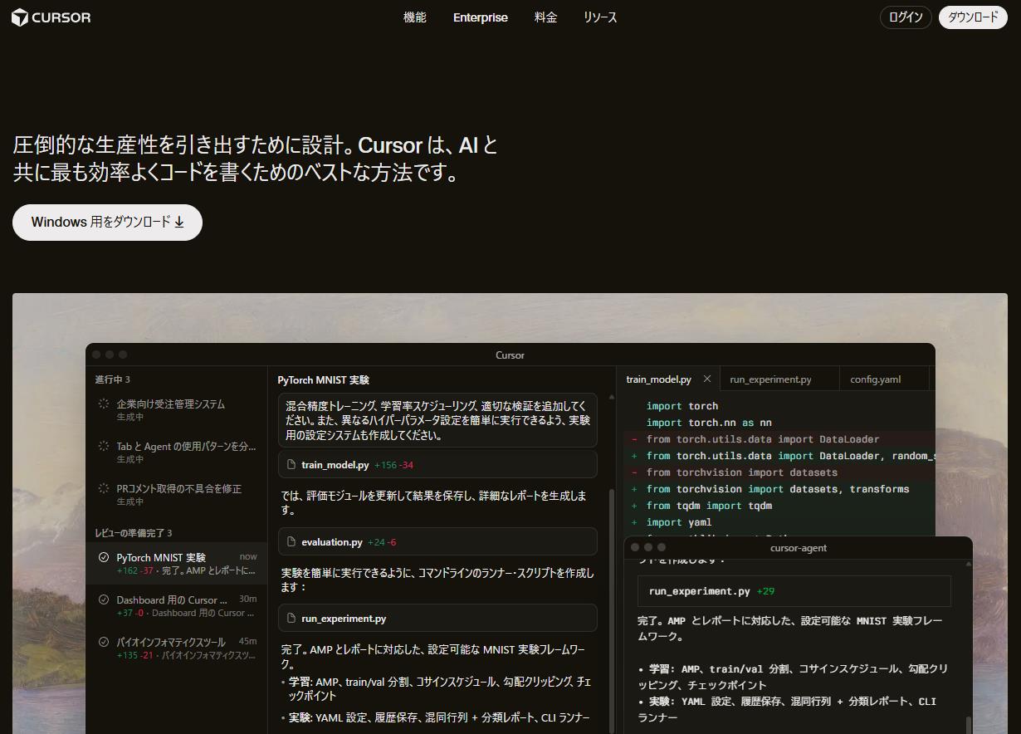The width and height of the screenshot is (1021, 734).
Task: Close the train_model.py tab
Action: (x=707, y=379)
